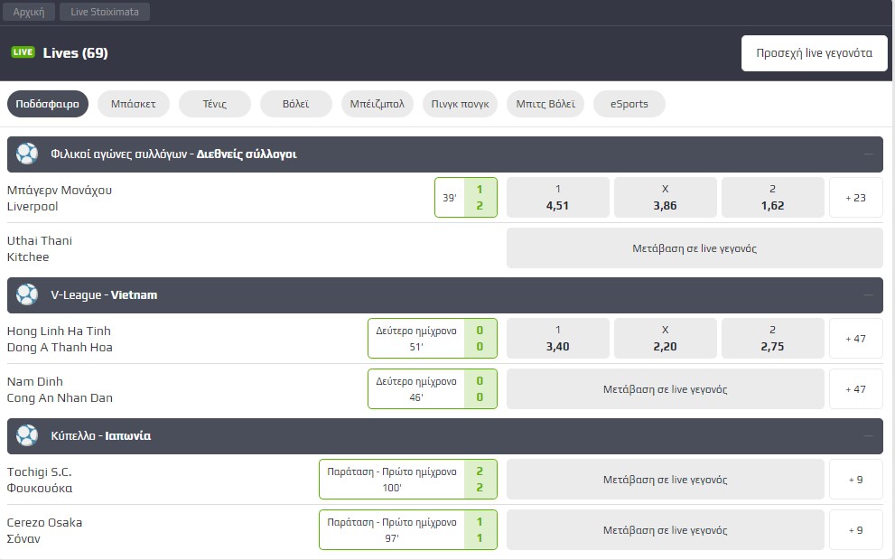This screenshot has height=560, width=895.
Task: Select draw odds 3,86 for Bayern-Liverpool
Action: tap(665, 198)
